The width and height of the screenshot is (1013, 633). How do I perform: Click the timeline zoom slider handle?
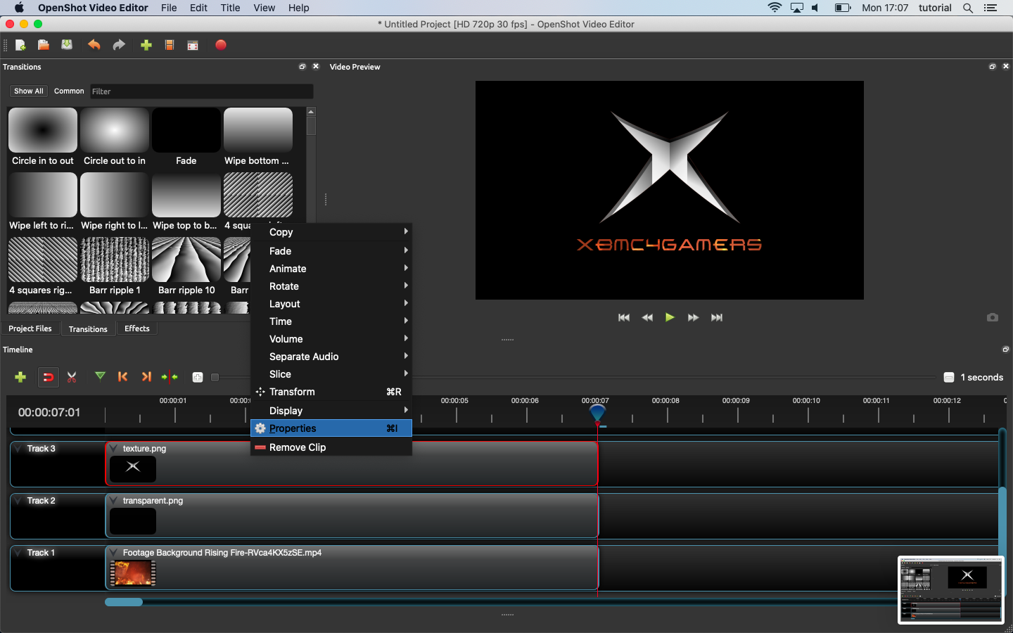coord(215,377)
